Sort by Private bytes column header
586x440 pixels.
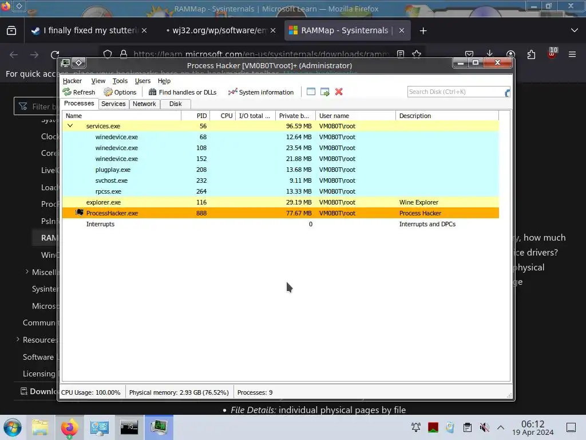tap(295, 116)
